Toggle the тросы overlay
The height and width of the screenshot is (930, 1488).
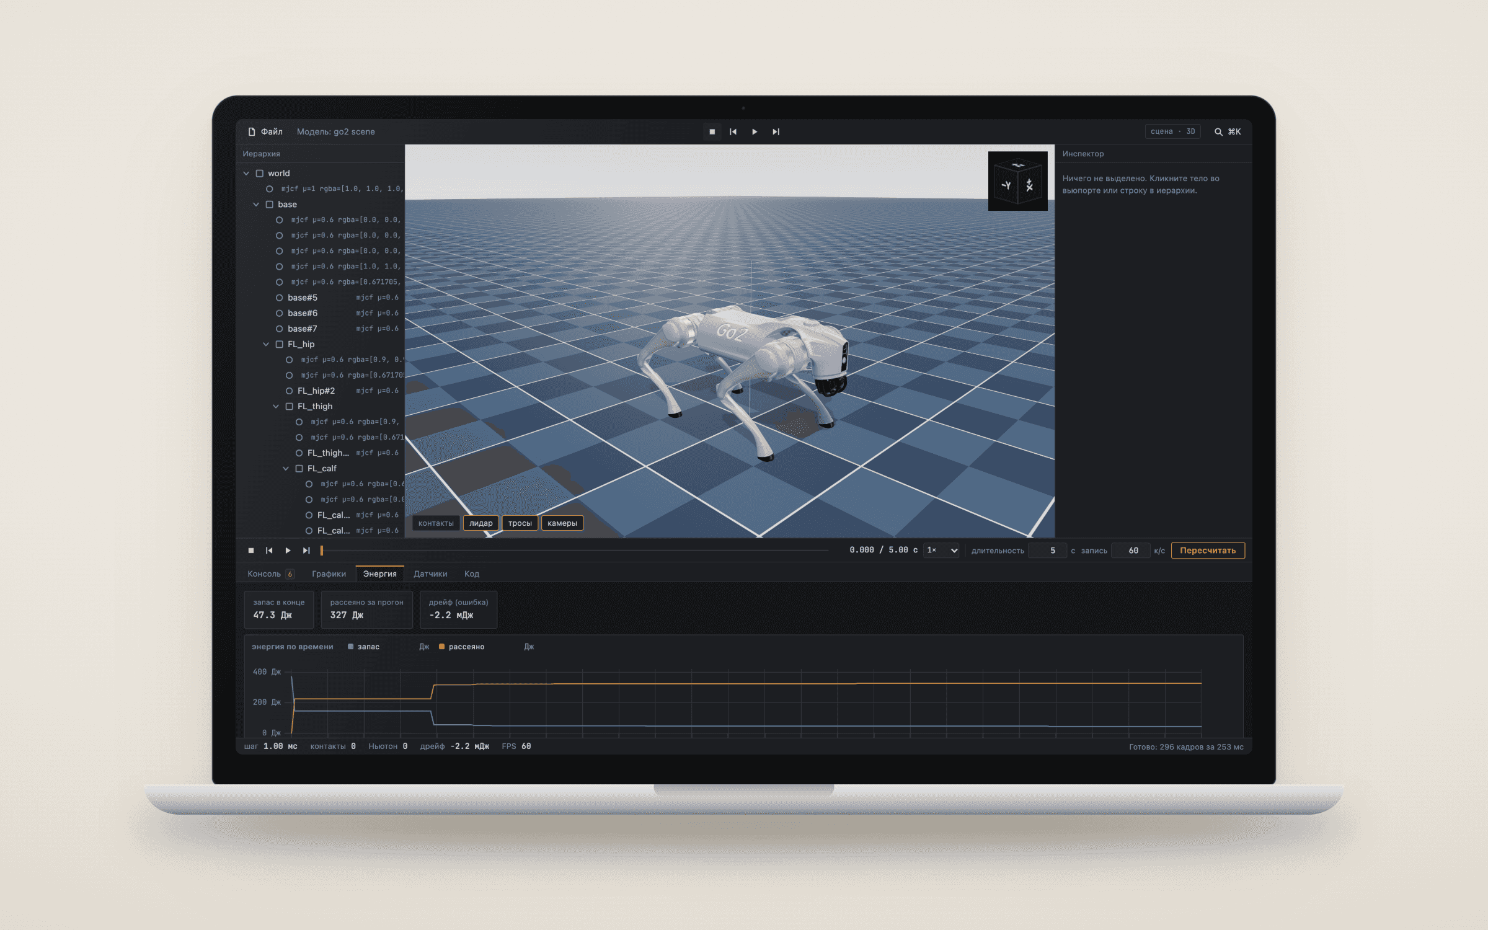[520, 523]
